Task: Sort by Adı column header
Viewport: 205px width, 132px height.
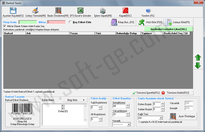Action: click(x=47, y=33)
